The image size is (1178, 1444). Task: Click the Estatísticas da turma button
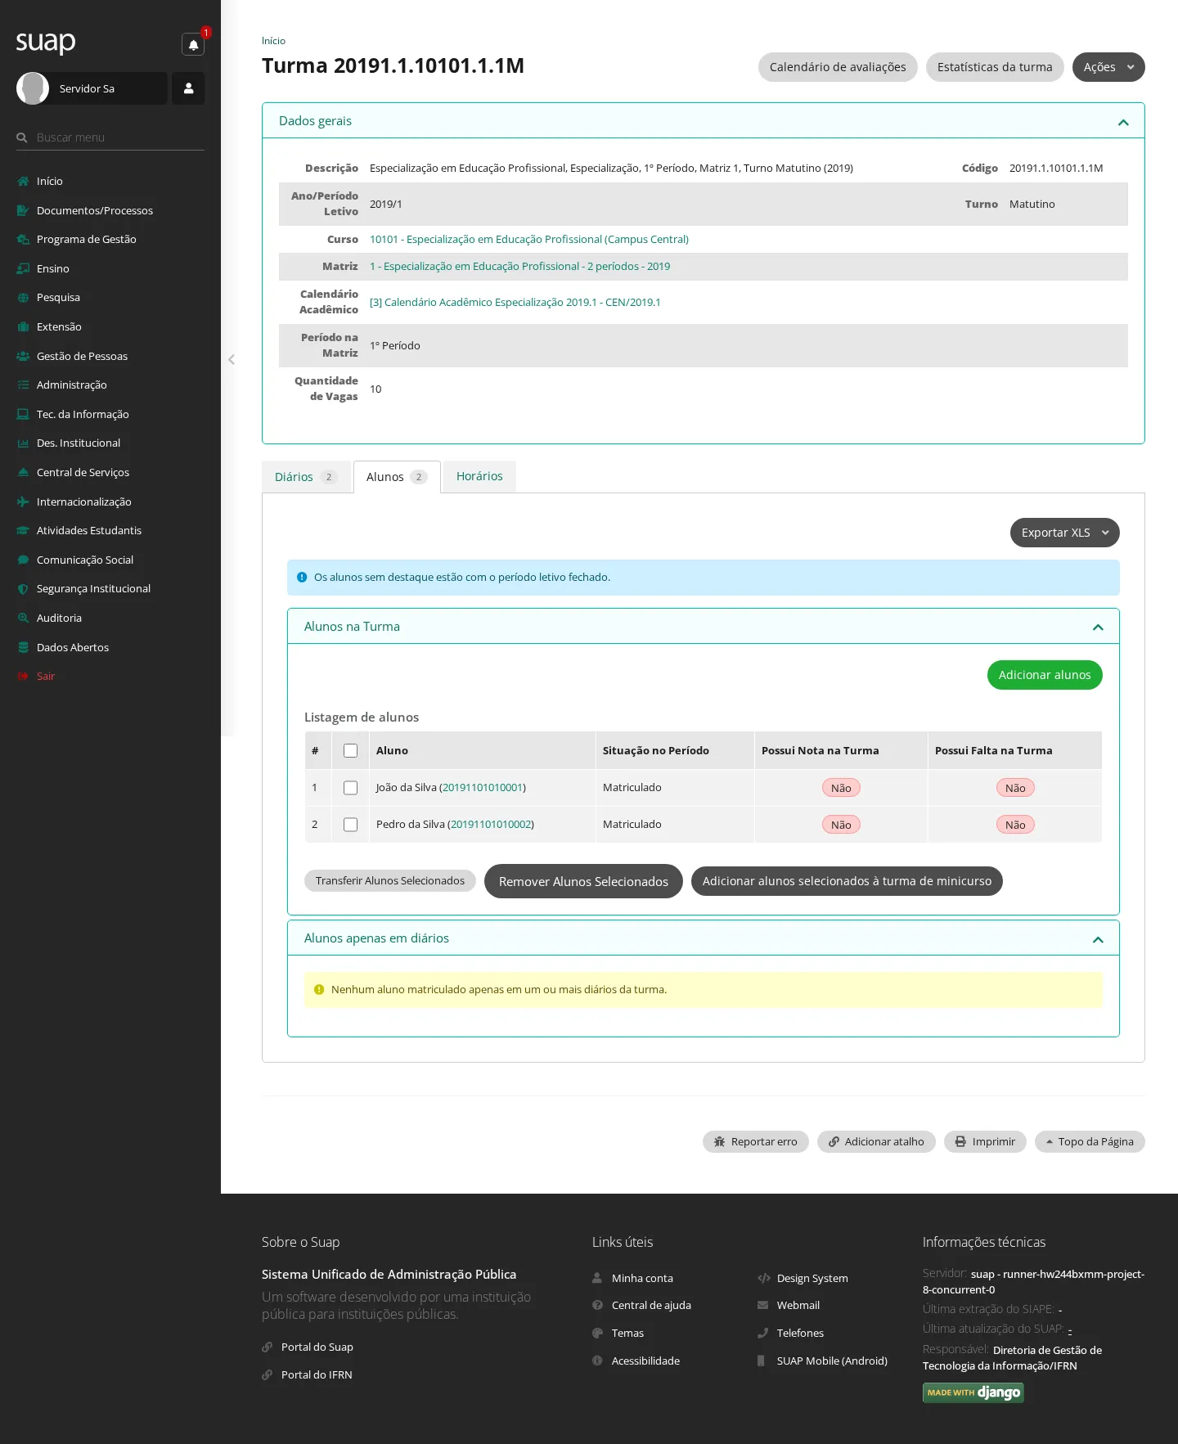point(995,67)
